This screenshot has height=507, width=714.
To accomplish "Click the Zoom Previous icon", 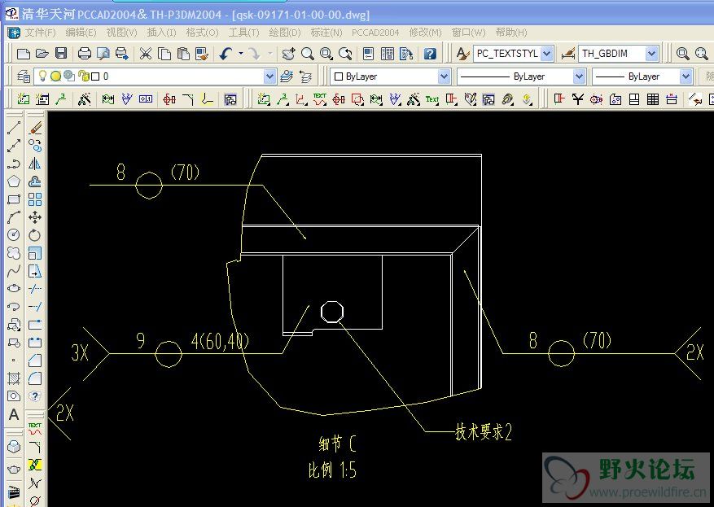I will point(346,54).
